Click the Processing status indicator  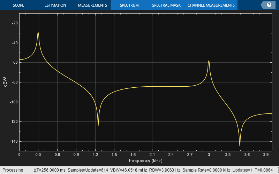[x=13, y=170]
